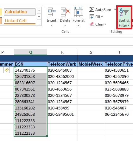The height and width of the screenshot is (141, 133).
Task: Click the AutoSum sigma icon
Action: 92,9
